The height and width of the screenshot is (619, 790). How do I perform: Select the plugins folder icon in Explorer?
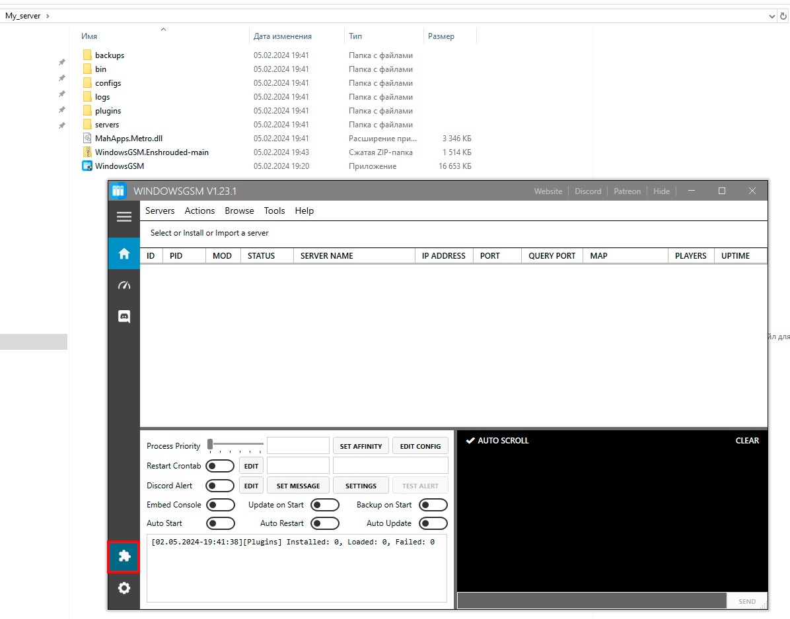pyautogui.click(x=87, y=110)
